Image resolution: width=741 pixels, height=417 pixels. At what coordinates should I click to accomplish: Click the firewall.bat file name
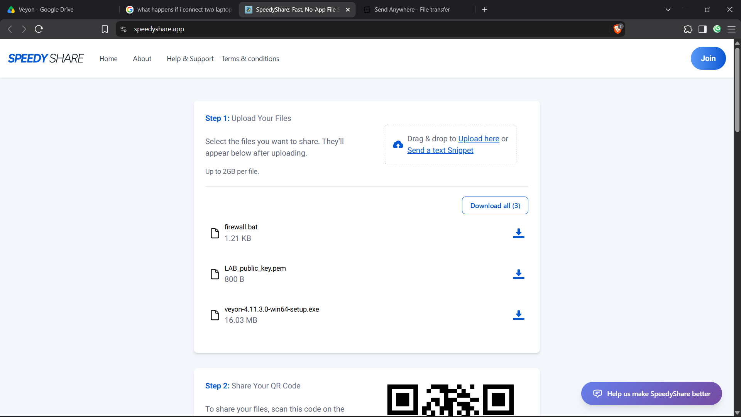(x=241, y=227)
